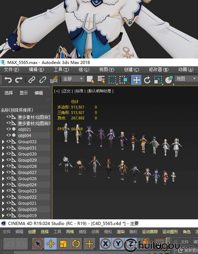Open the 全部 selection filter dropdown
The width and height of the screenshot is (198, 254).
click(x=73, y=79)
